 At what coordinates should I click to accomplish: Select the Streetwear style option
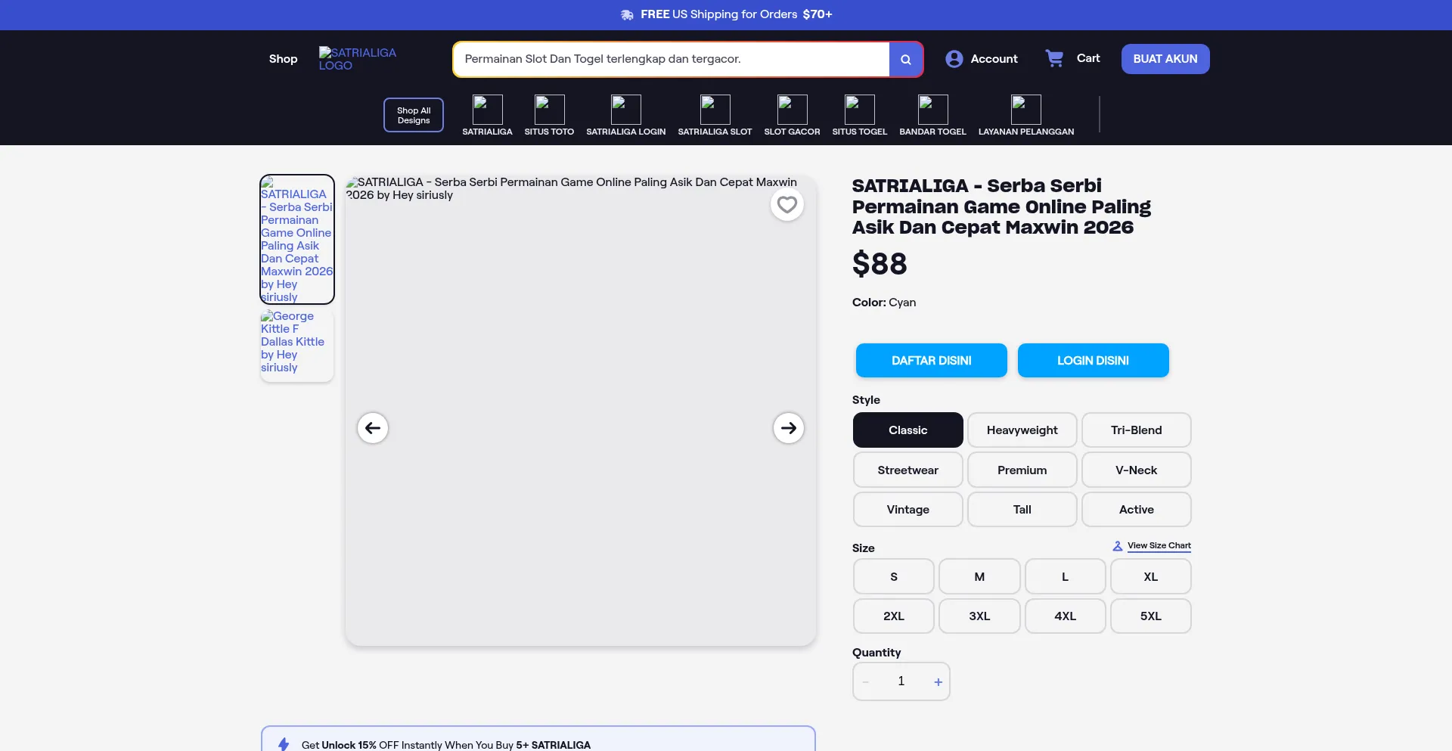pos(908,470)
